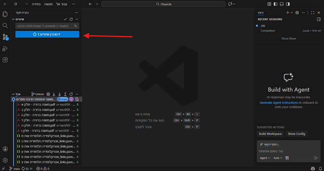324x171 pixels.
Task: Open the בחירה (Selection) menu
Action: 36,4
